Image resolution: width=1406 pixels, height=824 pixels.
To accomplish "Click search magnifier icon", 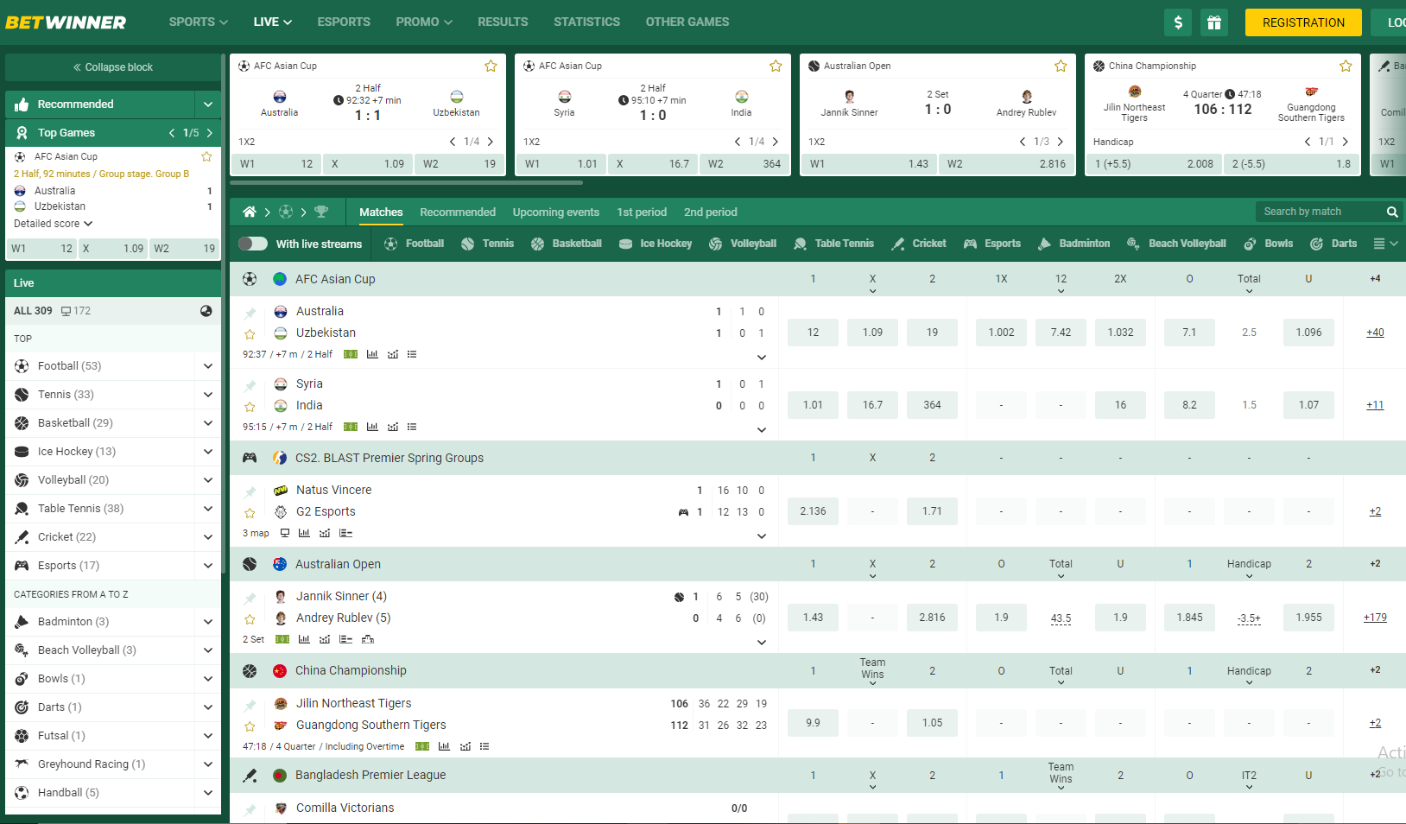I will 1392,212.
